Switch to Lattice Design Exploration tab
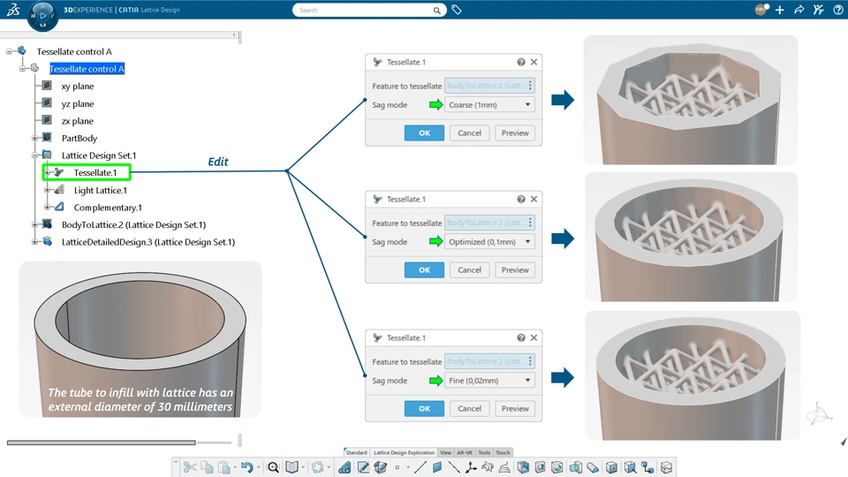The image size is (848, 477). pyautogui.click(x=404, y=452)
